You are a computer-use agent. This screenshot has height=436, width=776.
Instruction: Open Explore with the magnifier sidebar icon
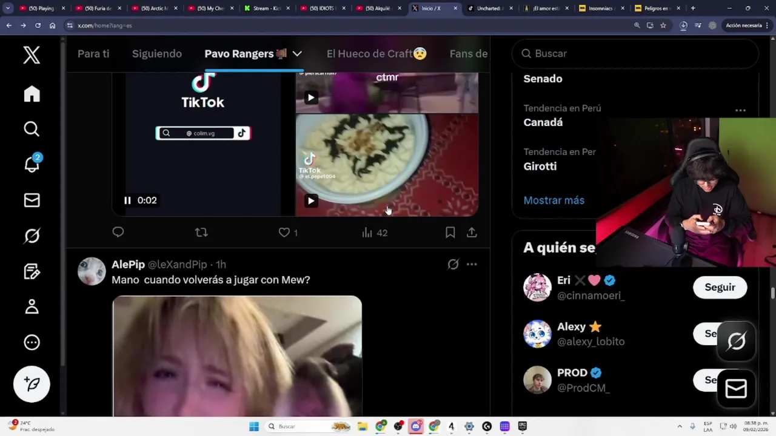[x=32, y=129]
